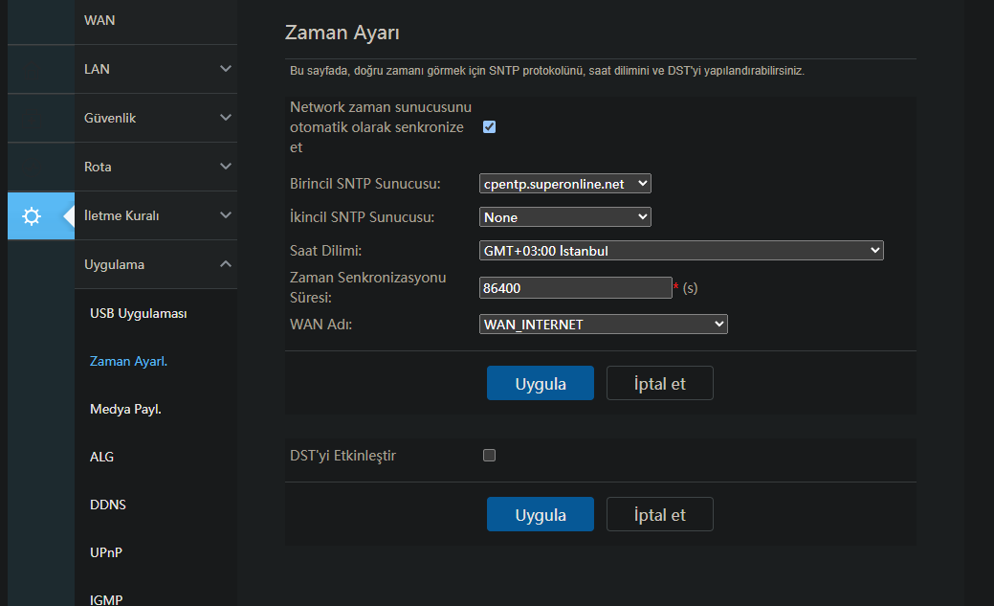Focus the Zaman Senkronizasyonu Süresi input field
994x606 pixels.
click(576, 288)
